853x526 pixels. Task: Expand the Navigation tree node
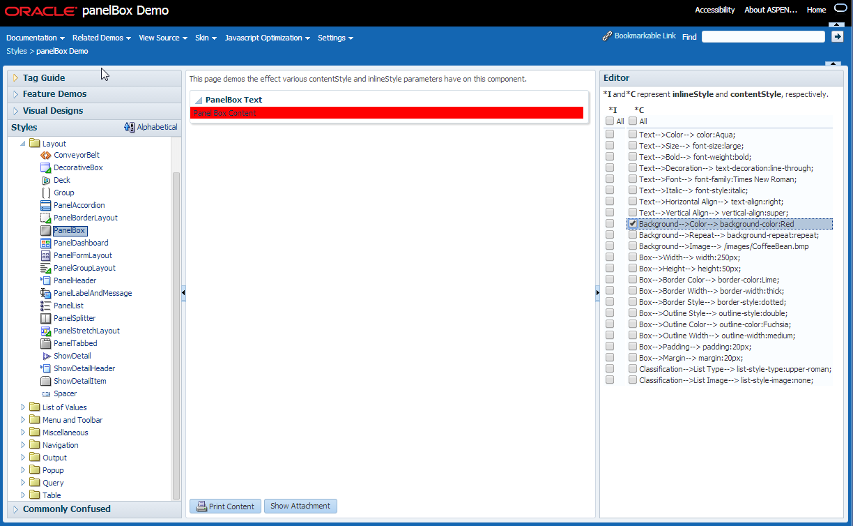pos(23,445)
